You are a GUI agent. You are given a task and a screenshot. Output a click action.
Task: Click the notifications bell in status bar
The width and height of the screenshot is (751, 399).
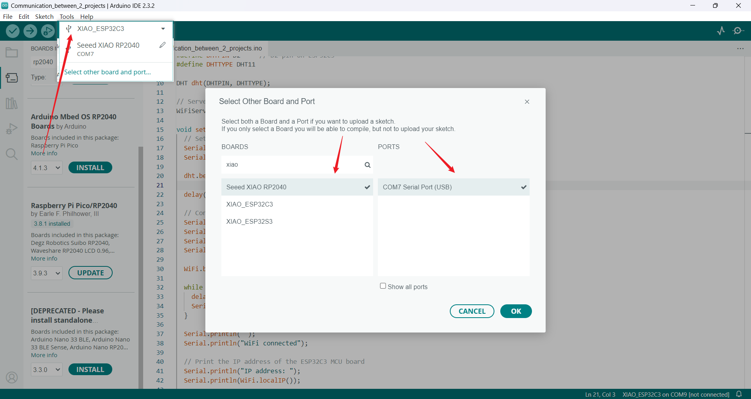click(739, 394)
